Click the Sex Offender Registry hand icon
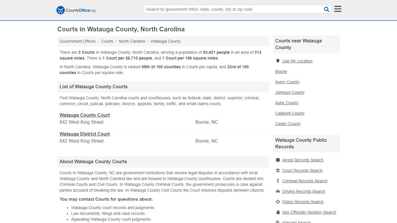The width and height of the screenshot is (397, 223). 278,212
